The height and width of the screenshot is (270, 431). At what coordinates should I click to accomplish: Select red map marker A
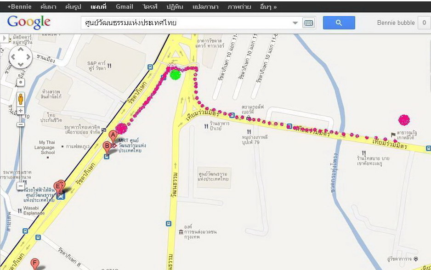click(113, 136)
